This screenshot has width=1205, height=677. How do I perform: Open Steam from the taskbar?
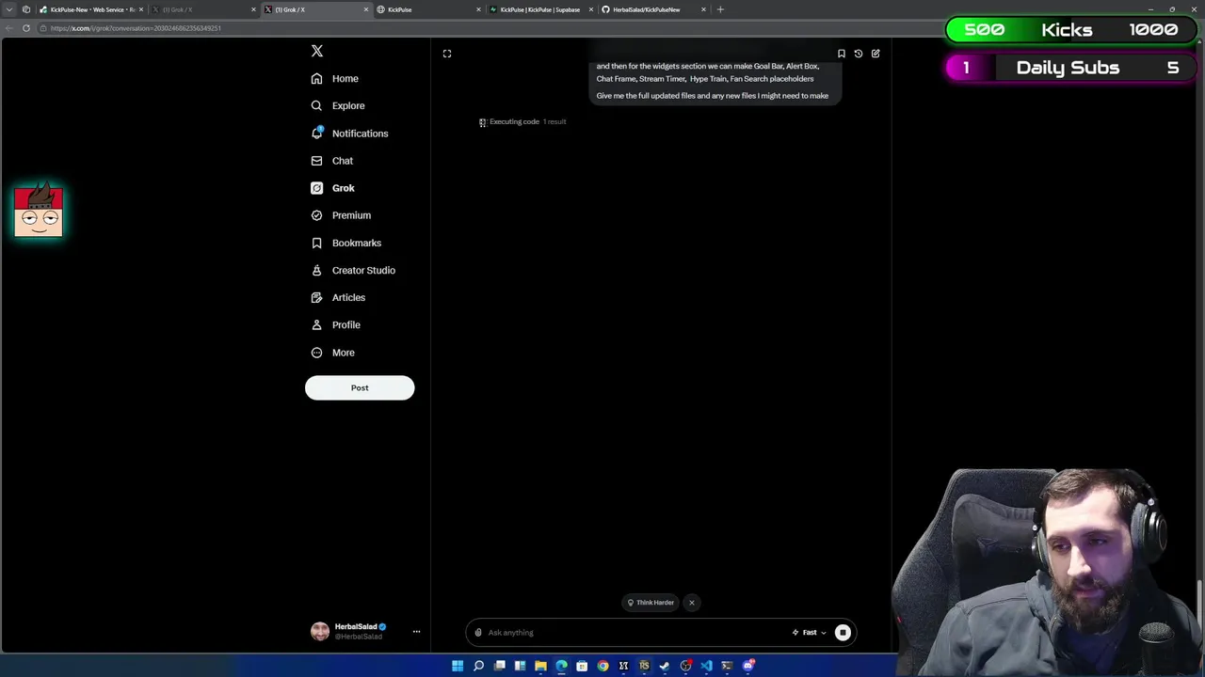(665, 666)
